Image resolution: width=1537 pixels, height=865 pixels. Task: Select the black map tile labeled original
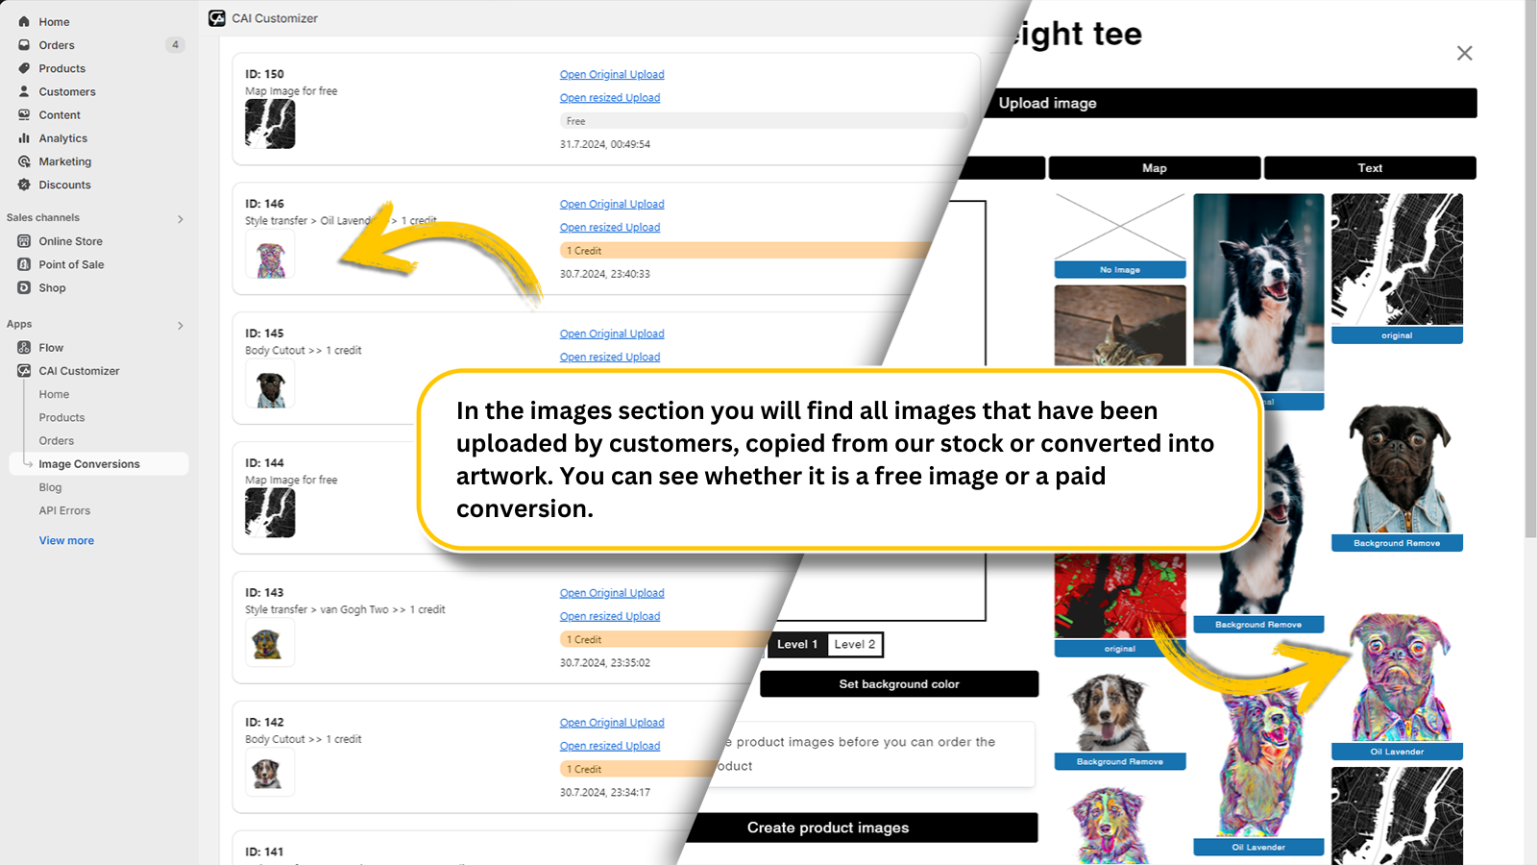pyautogui.click(x=1397, y=268)
